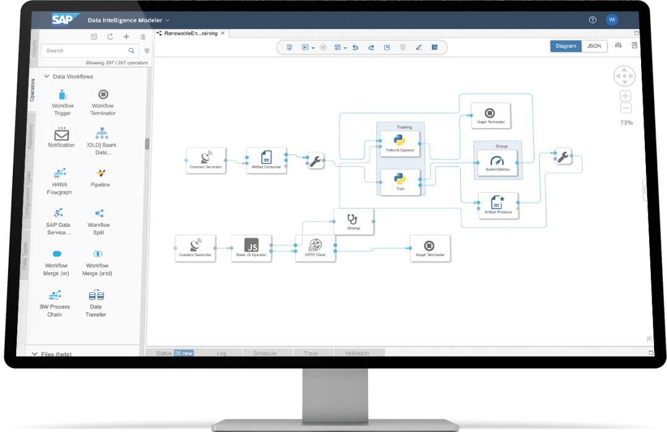
Task: Select the HTTP Client node
Action: click(315, 248)
